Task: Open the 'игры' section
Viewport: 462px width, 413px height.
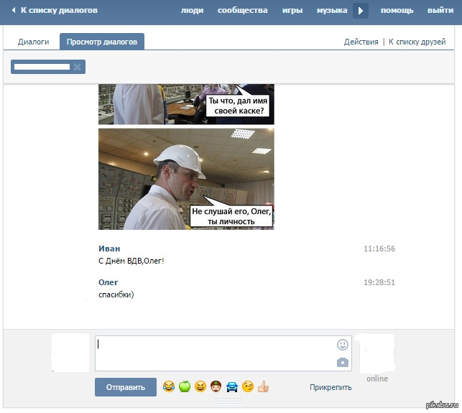Action: pos(292,10)
